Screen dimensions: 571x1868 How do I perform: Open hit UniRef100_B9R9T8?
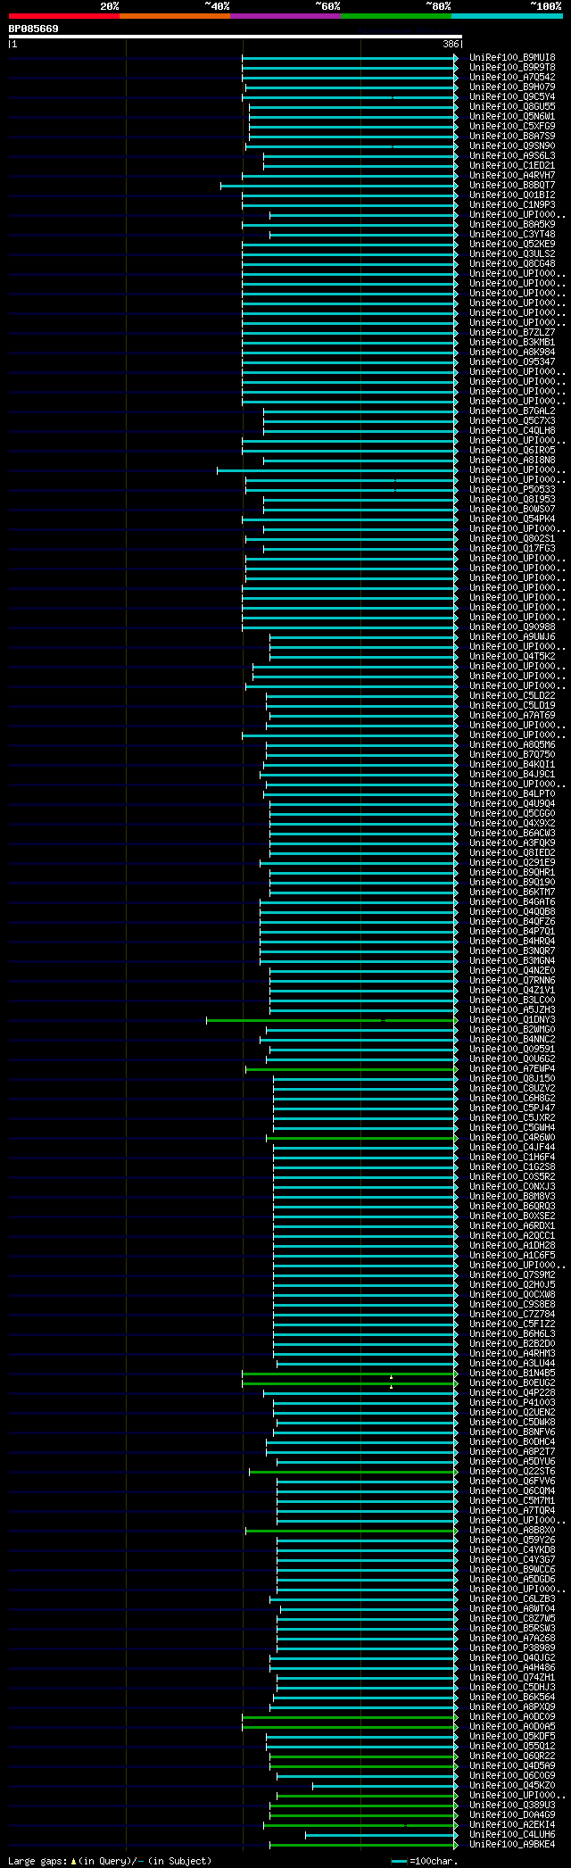512,68
